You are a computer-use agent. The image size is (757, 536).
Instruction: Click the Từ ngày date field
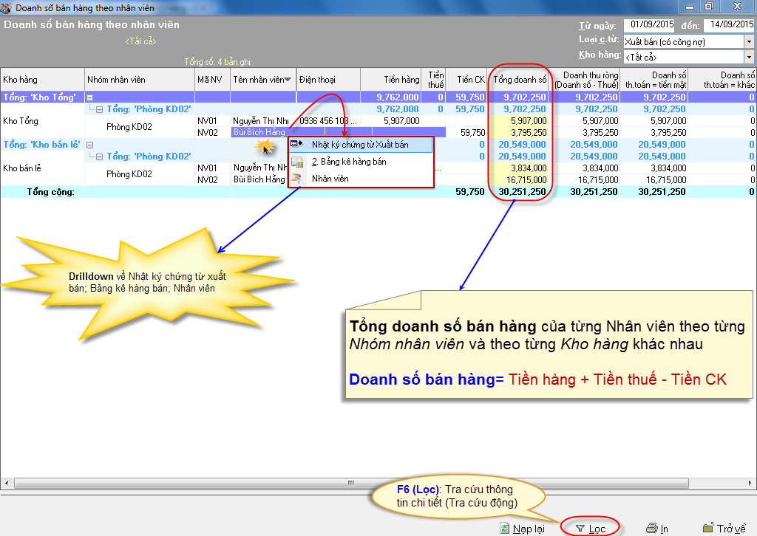(651, 26)
